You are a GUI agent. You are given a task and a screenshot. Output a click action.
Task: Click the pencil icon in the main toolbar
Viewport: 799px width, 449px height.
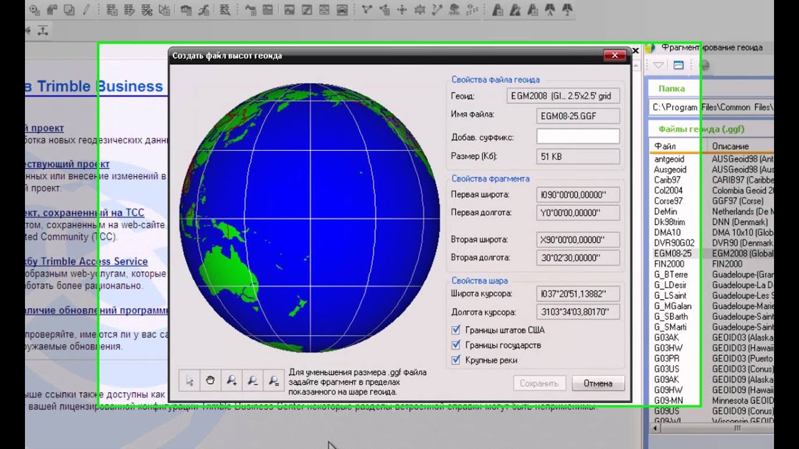coord(86,9)
